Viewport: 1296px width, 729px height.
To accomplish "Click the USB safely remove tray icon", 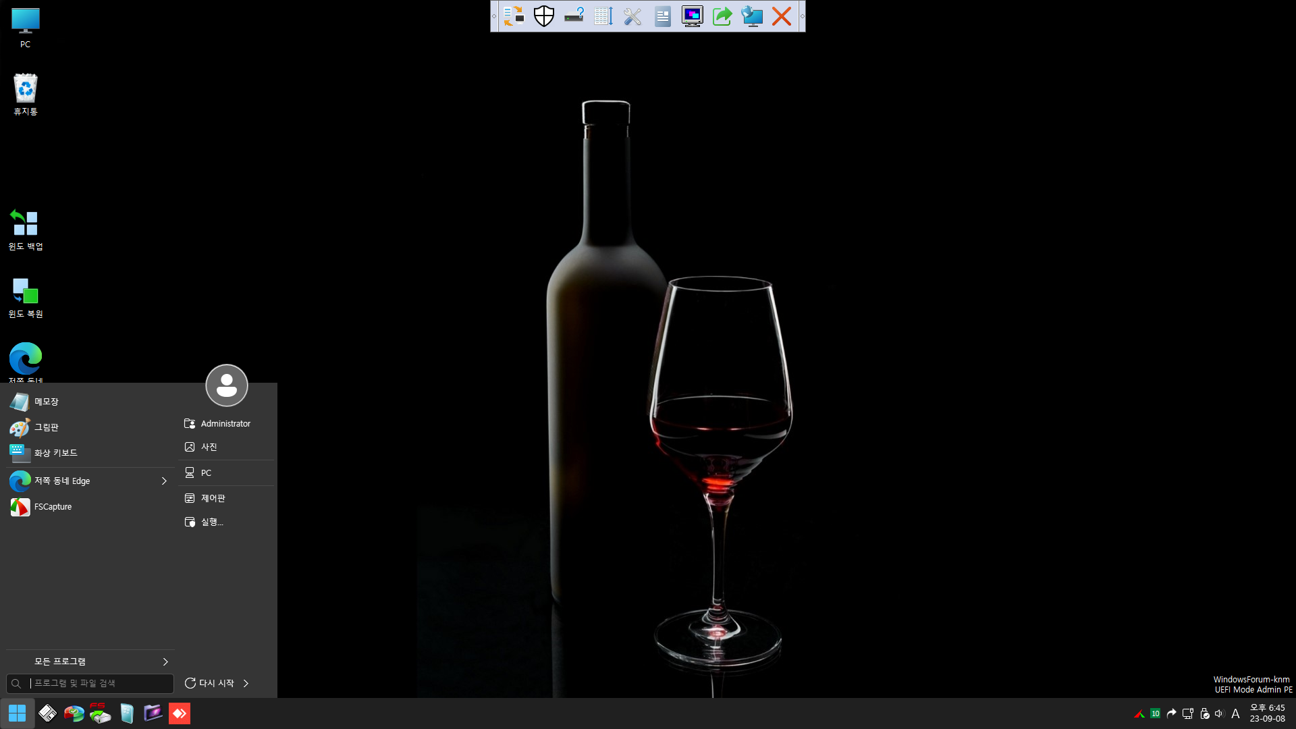I will click(x=1204, y=713).
